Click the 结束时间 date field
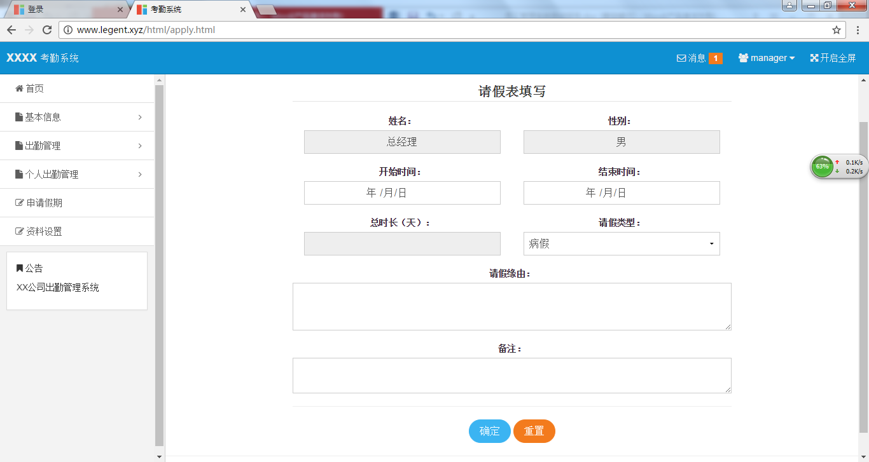 [x=622, y=193]
